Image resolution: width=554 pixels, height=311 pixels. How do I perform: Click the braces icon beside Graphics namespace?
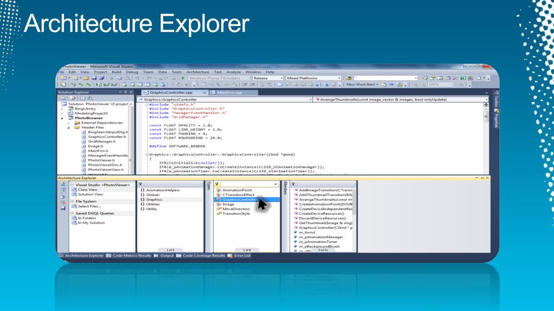pos(142,200)
